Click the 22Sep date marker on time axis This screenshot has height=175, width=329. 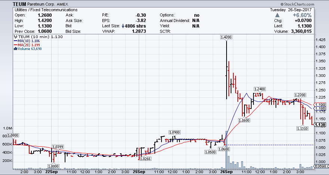pyautogui.click(x=51, y=172)
